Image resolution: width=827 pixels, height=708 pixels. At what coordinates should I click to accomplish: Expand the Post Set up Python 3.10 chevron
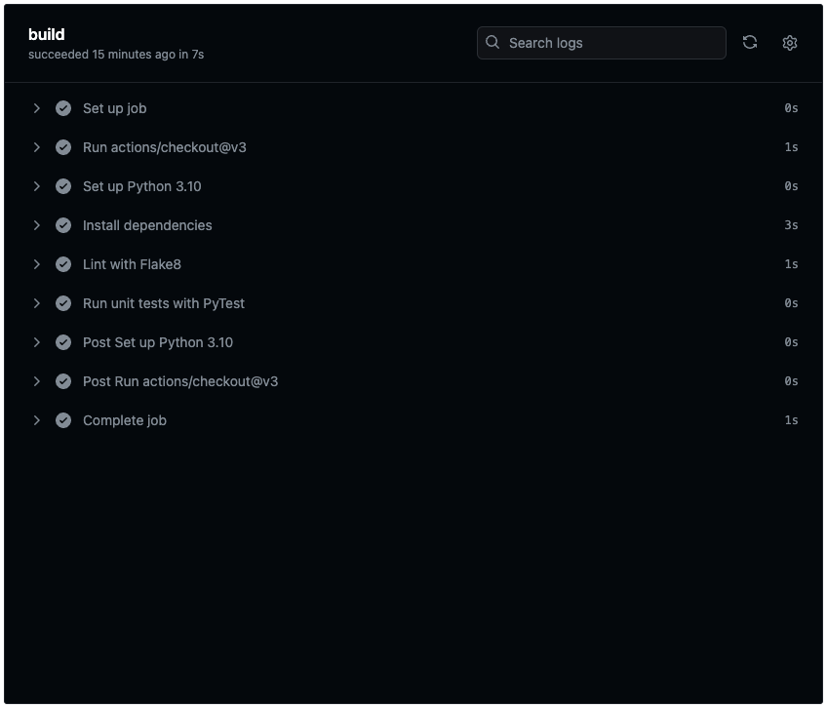(36, 342)
